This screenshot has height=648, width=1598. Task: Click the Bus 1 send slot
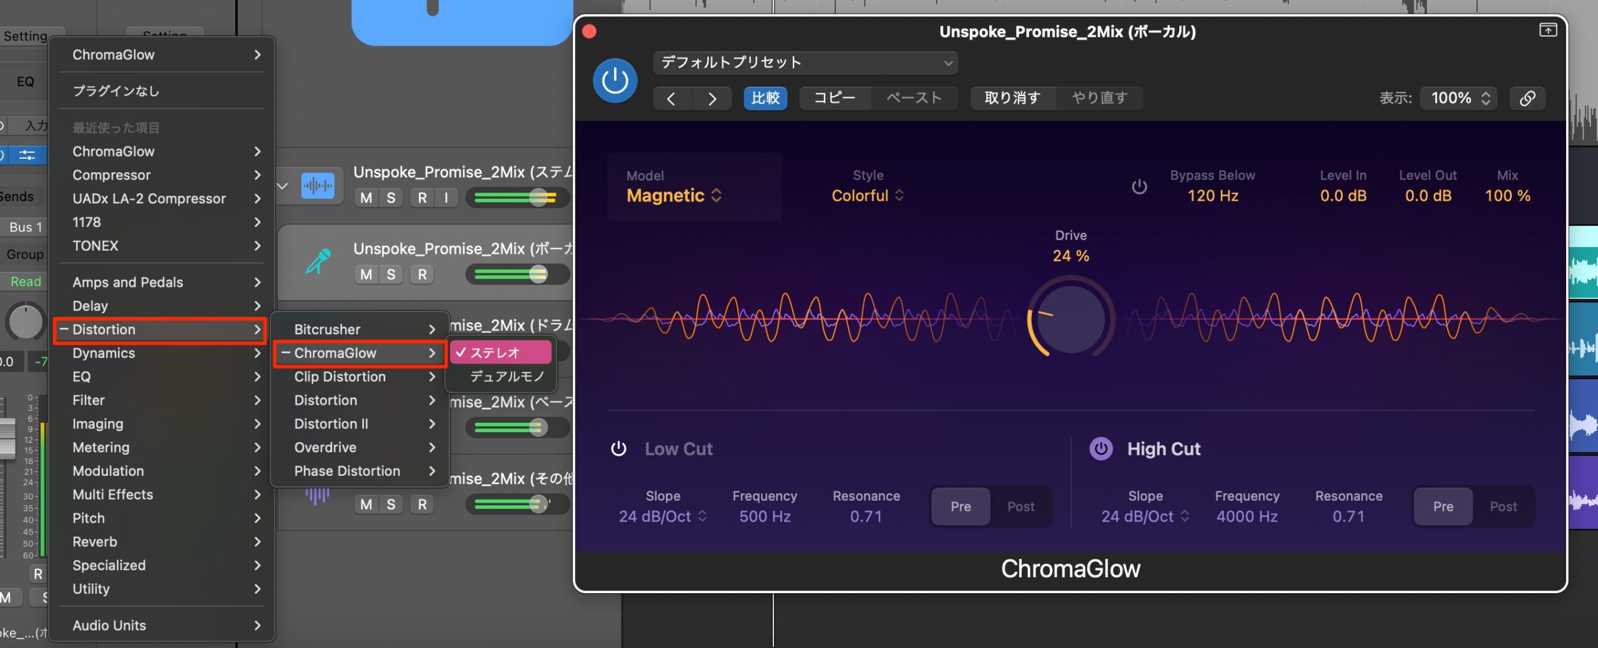(26, 227)
